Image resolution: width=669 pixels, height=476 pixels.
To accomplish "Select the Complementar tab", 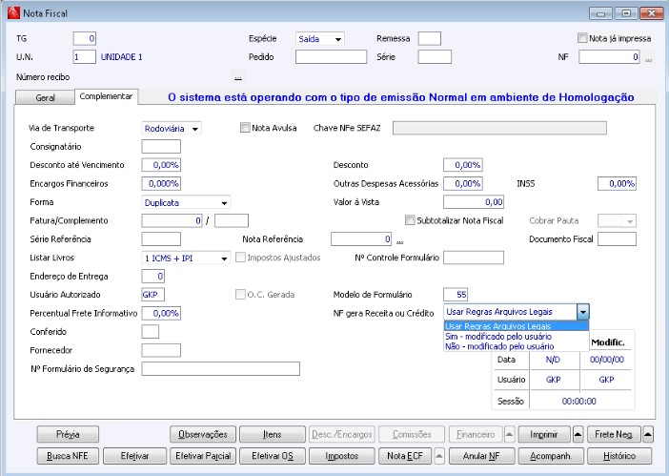I will point(106,96).
